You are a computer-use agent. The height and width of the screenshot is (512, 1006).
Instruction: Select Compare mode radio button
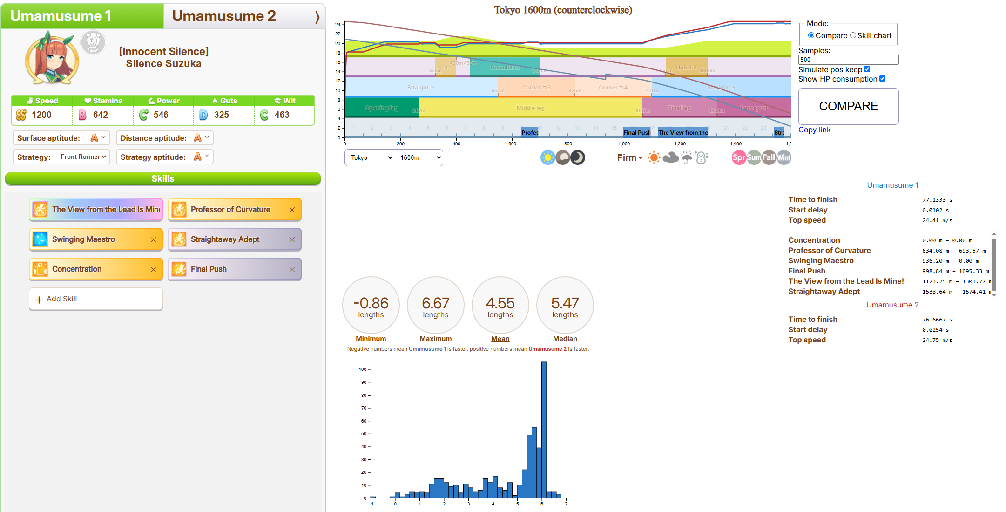811,35
